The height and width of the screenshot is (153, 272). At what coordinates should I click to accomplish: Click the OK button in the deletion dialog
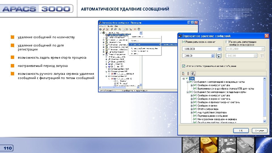tap(241, 131)
